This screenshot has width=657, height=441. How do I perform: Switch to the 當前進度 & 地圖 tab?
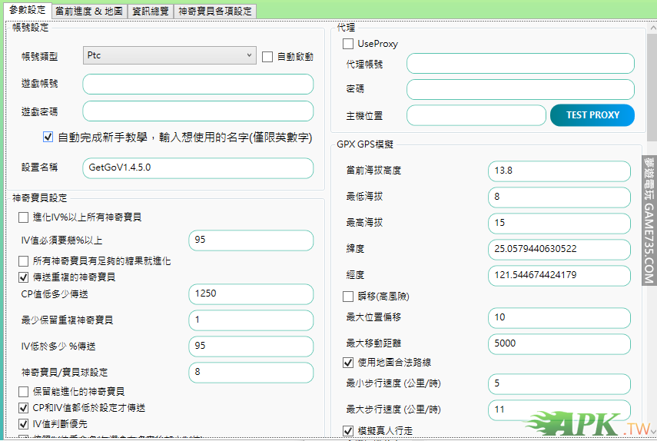89,12
